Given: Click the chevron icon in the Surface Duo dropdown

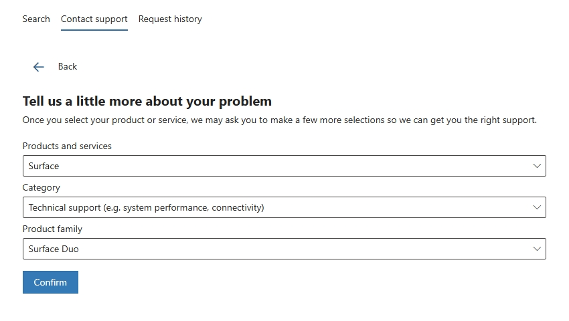Looking at the screenshot, I should (x=537, y=249).
